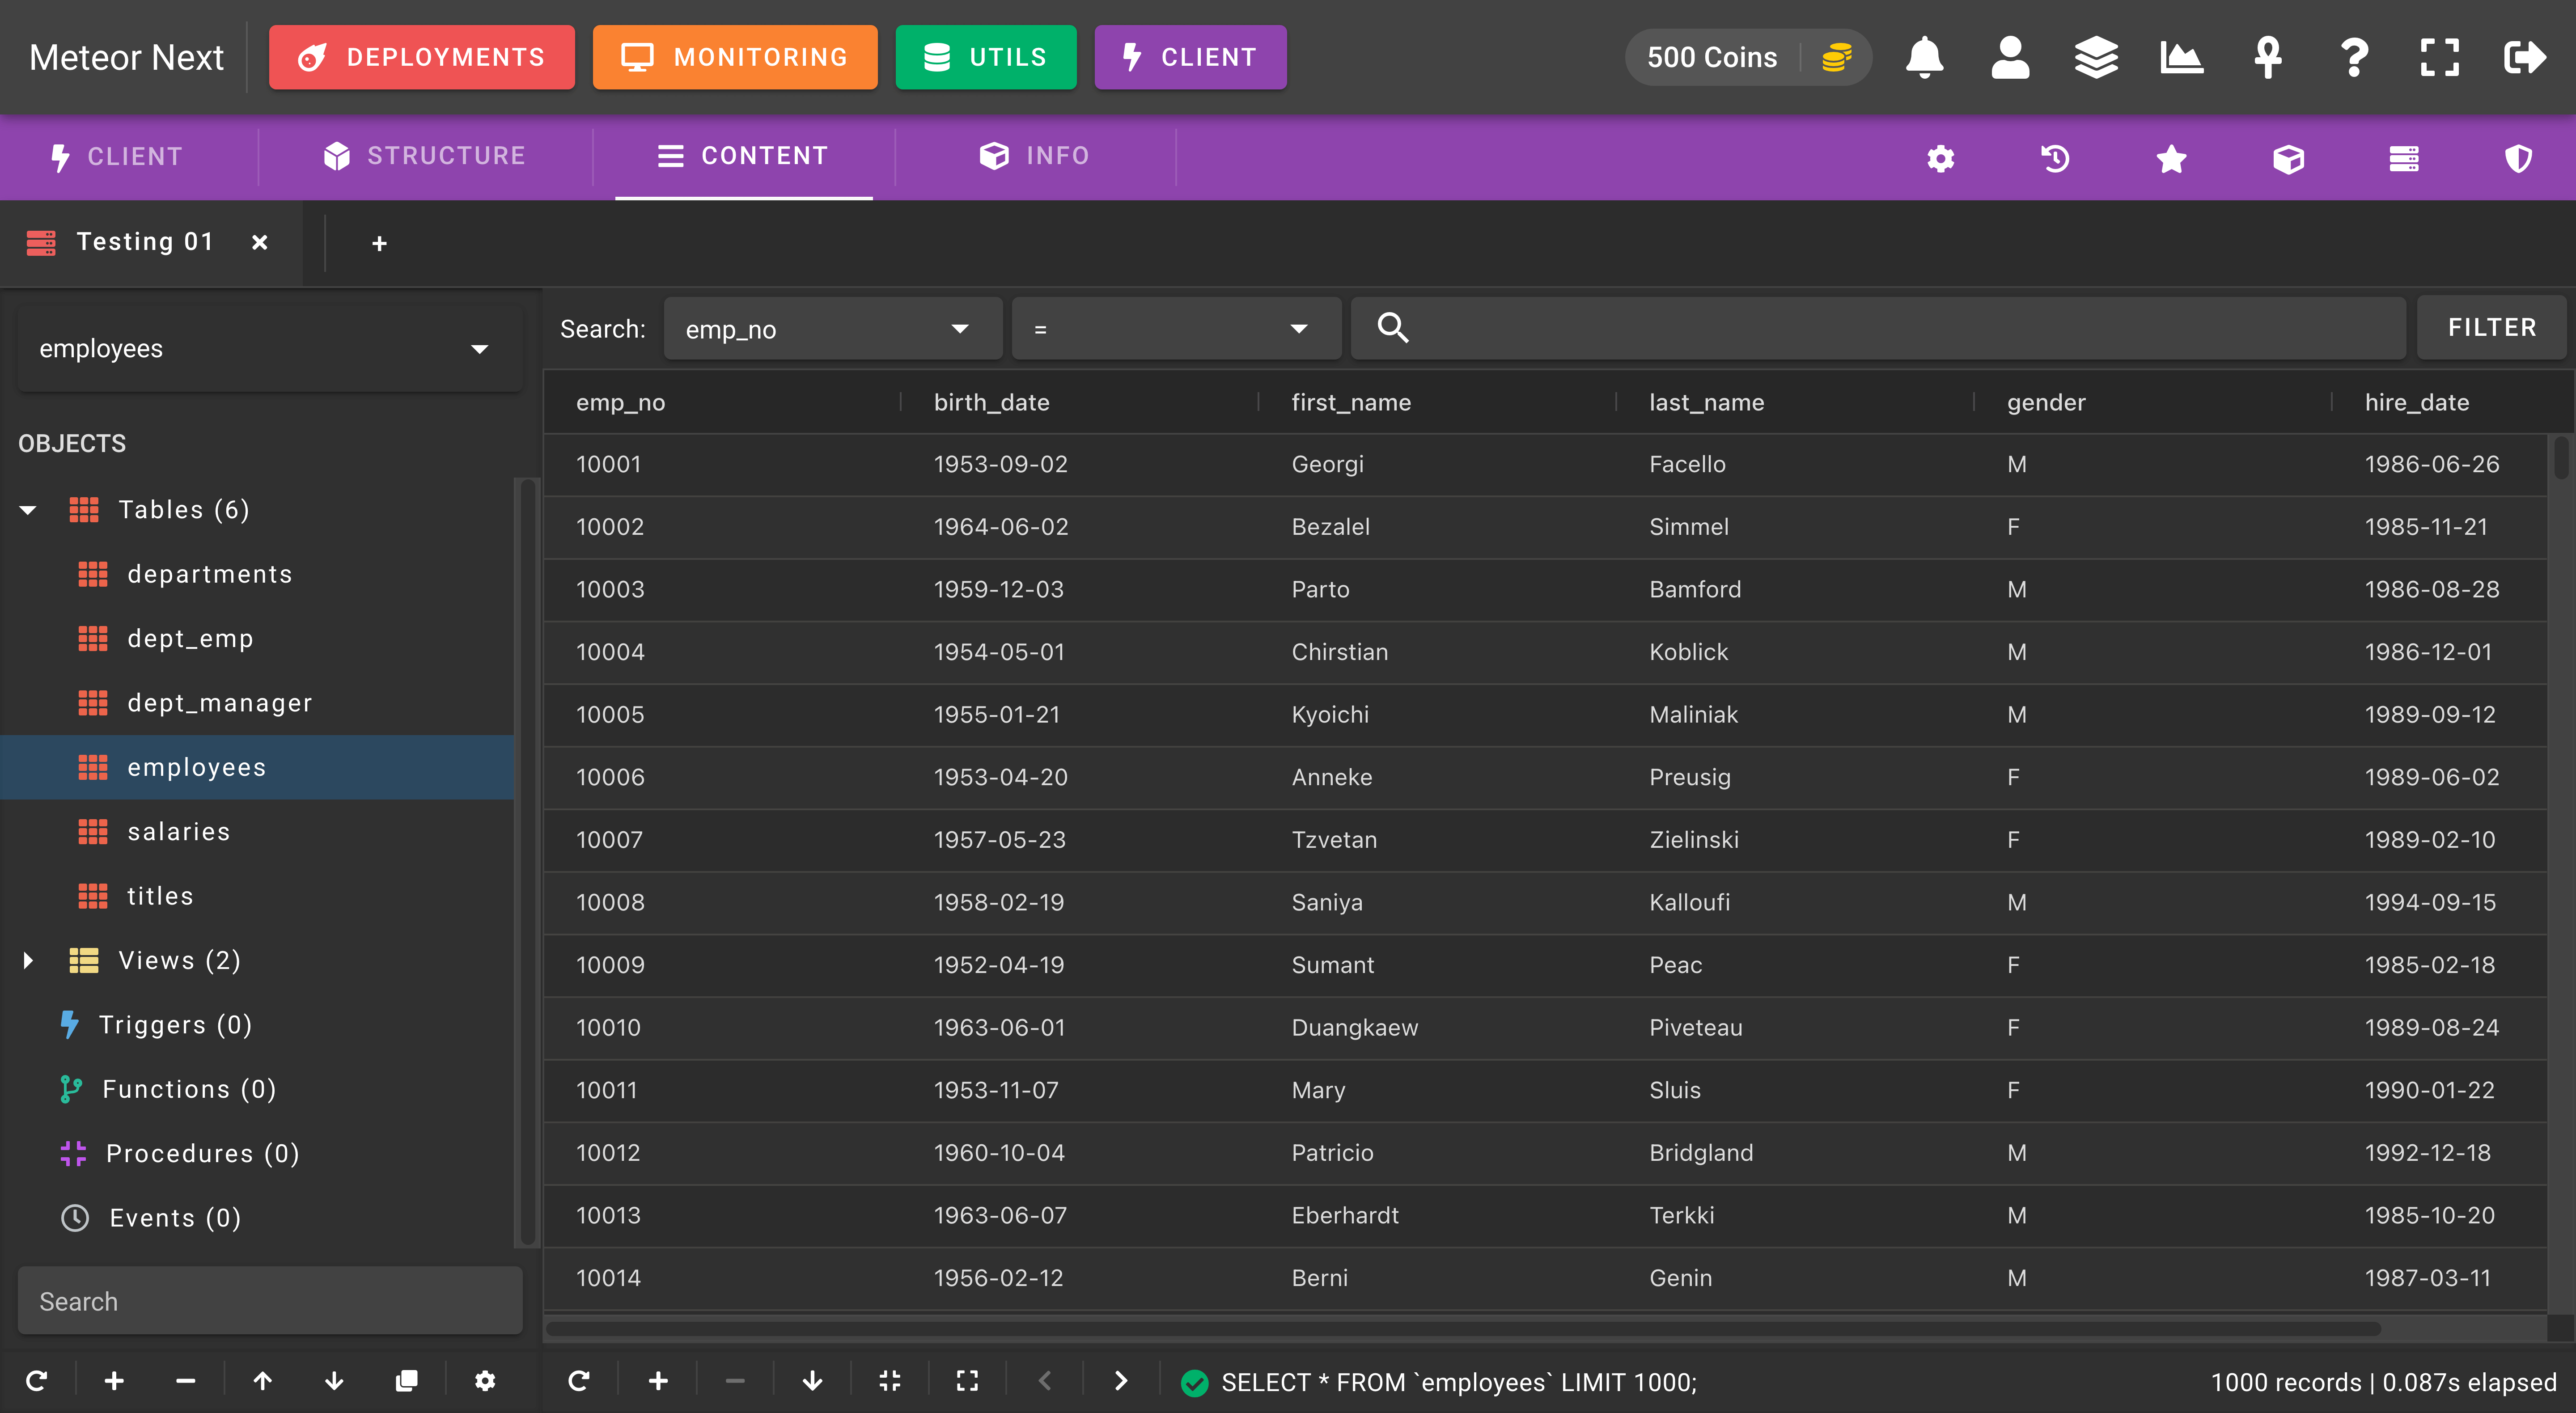The image size is (2576, 1413).
Task: Switch to the STRUCTURE tab
Action: tap(425, 156)
